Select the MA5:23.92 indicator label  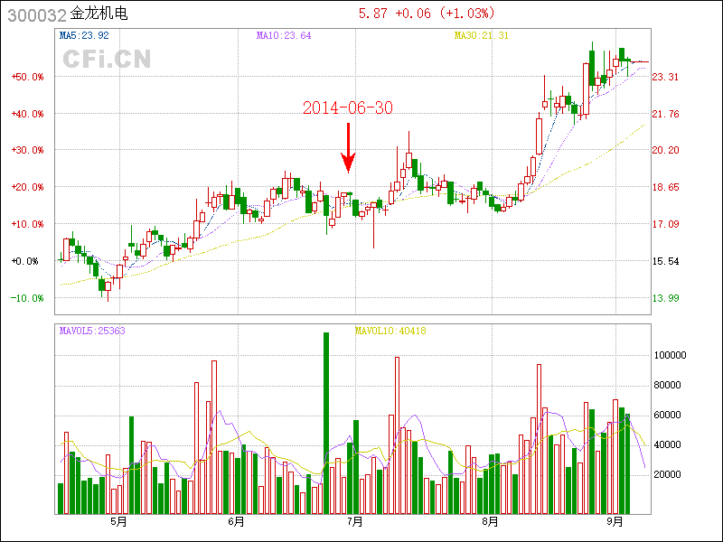[84, 36]
